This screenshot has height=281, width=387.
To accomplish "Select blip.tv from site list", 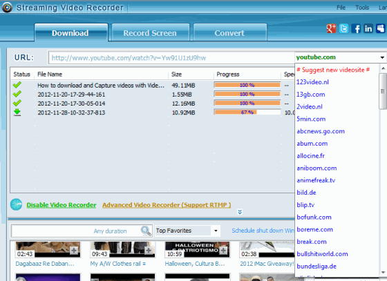I will (305, 205).
